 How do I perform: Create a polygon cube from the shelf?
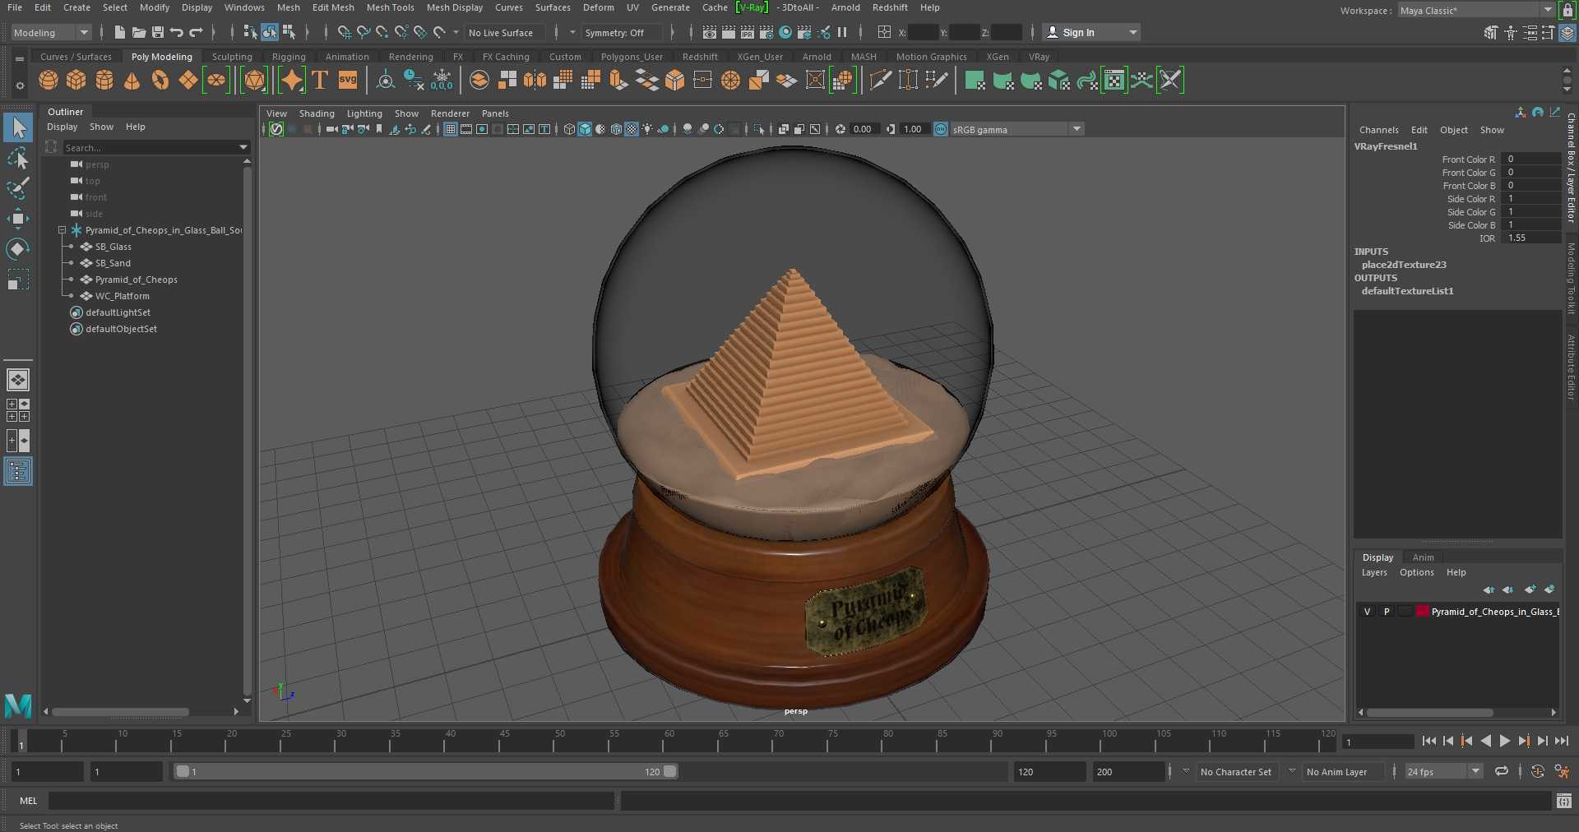[76, 81]
